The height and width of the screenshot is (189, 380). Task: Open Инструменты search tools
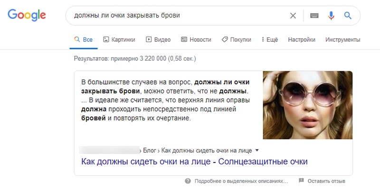click(x=342, y=39)
